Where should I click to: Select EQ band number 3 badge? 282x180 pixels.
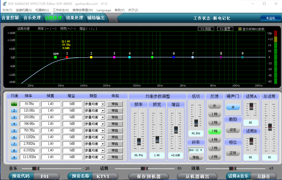[14, 117]
